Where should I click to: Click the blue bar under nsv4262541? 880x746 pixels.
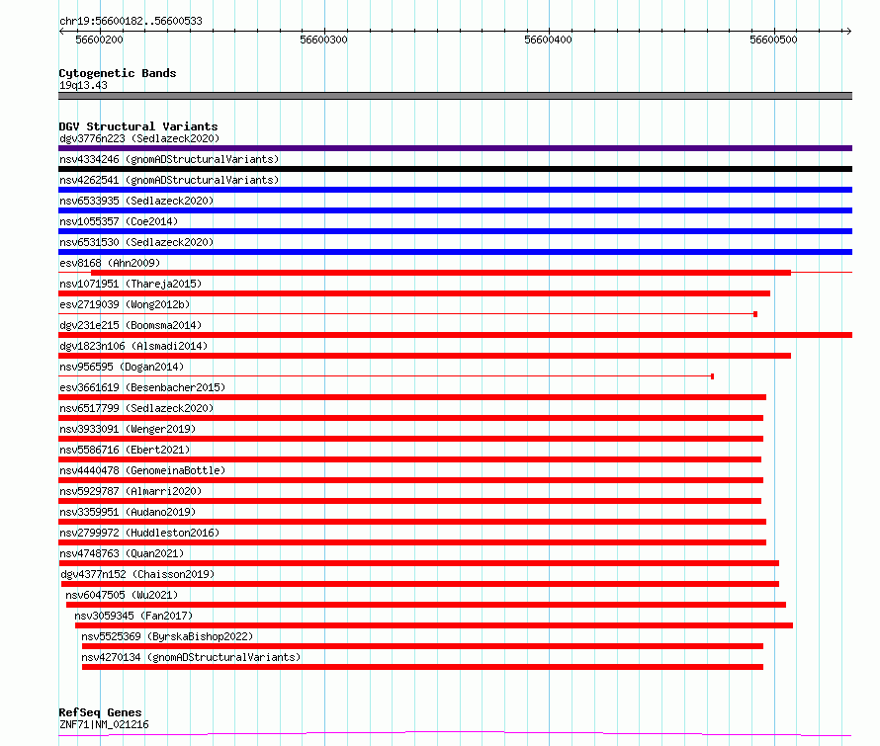pos(455,190)
